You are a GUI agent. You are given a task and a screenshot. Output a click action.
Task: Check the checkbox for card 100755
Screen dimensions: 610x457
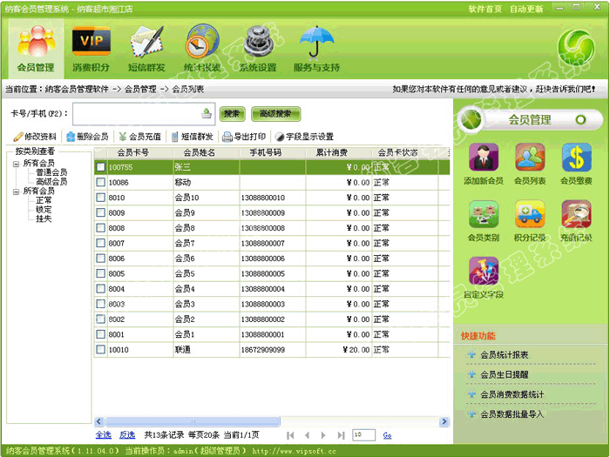click(101, 167)
